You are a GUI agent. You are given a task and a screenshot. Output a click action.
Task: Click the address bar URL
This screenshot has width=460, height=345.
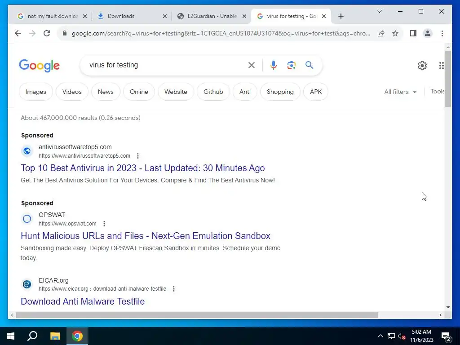[x=221, y=33]
